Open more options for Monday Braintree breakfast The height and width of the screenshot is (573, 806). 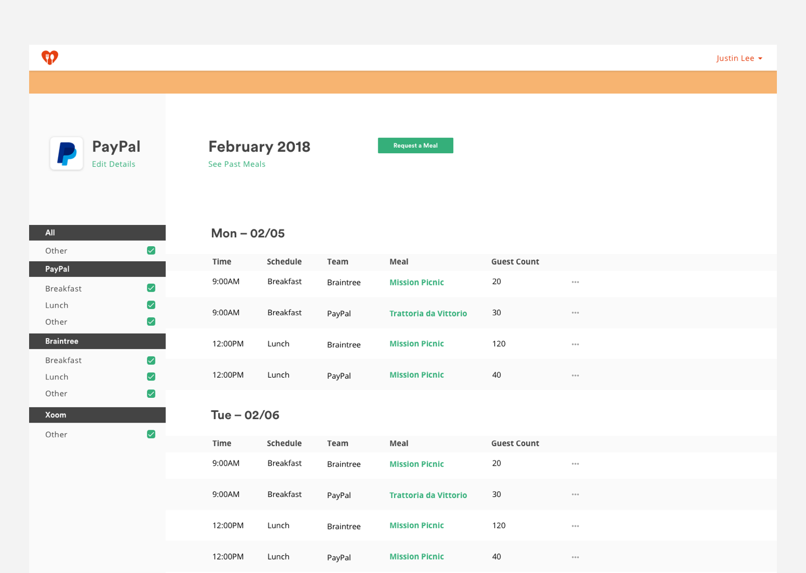[x=575, y=282]
